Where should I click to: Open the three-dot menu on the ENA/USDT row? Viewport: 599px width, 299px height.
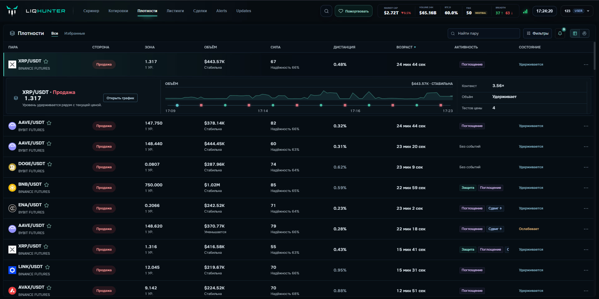tap(586, 208)
